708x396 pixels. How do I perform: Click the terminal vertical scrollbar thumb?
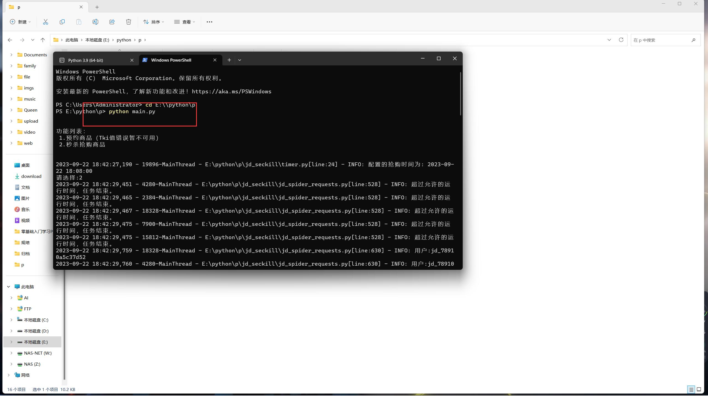460,94
